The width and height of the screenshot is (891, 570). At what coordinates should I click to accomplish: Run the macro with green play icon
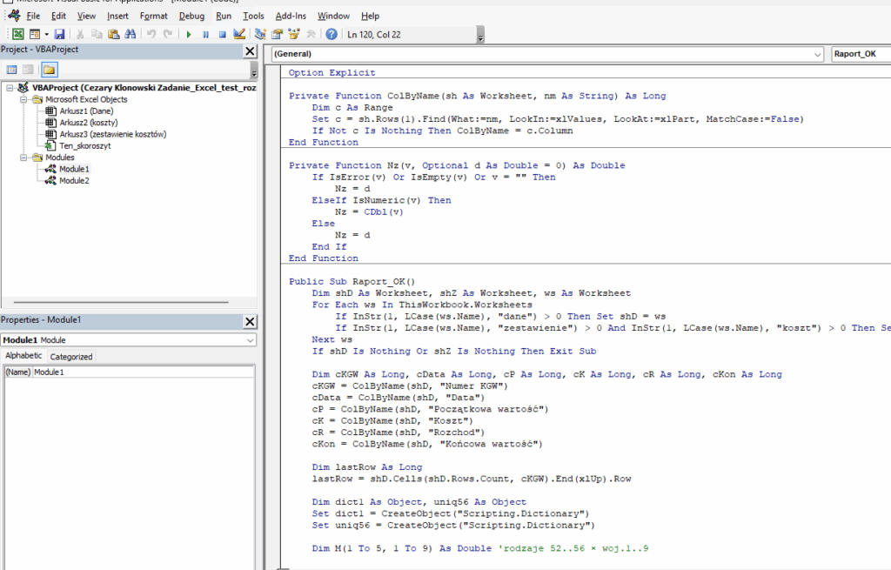tap(189, 34)
